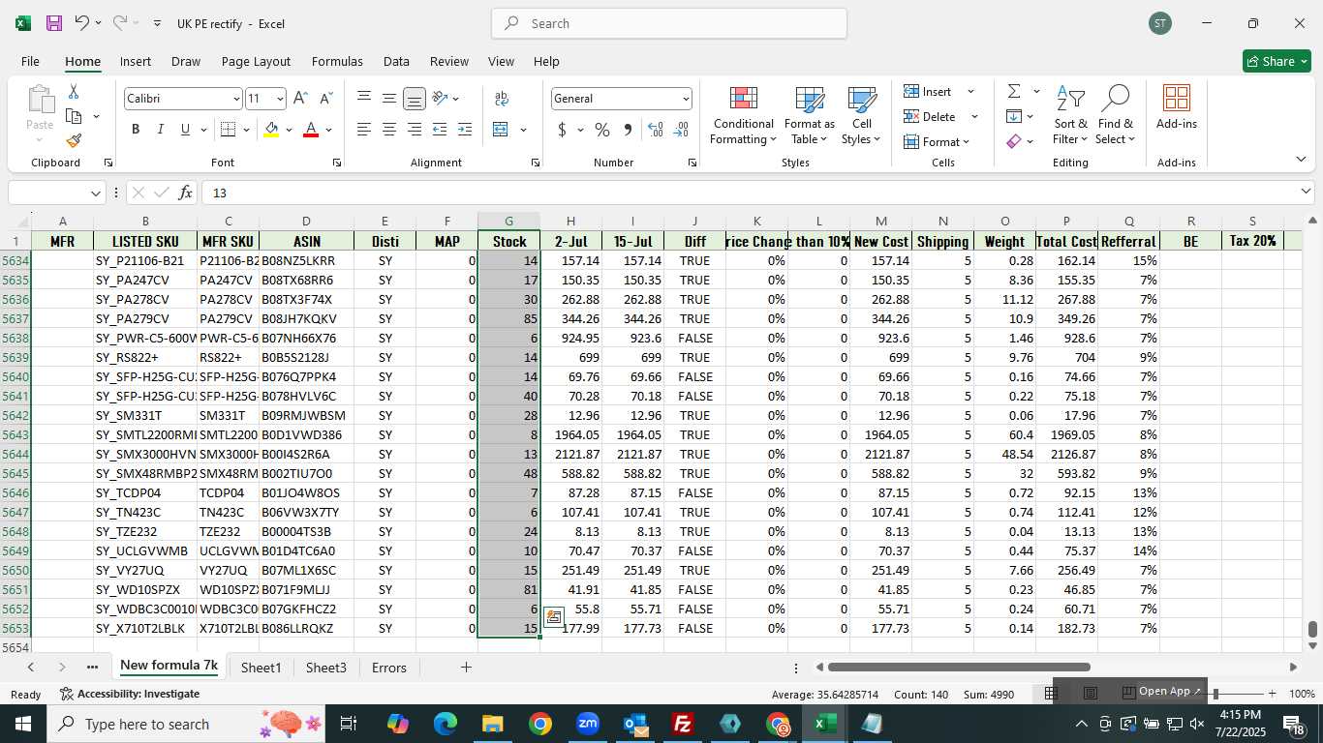Click the Increase Decimal icon

click(x=656, y=130)
